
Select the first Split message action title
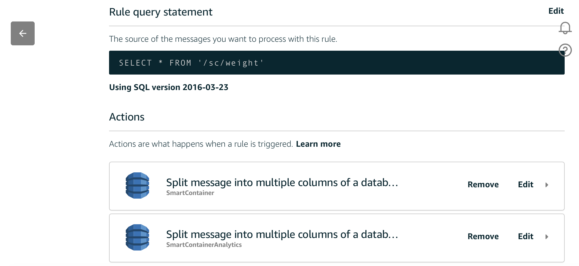click(282, 183)
